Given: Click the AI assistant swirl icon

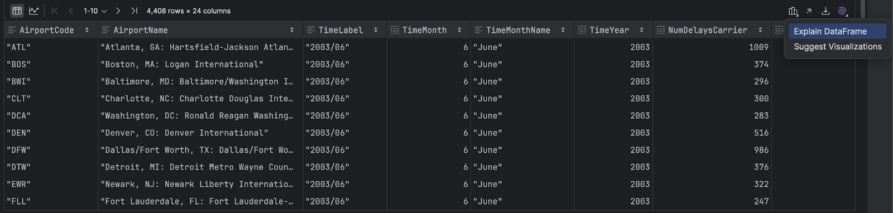Looking at the screenshot, I should click(x=843, y=11).
